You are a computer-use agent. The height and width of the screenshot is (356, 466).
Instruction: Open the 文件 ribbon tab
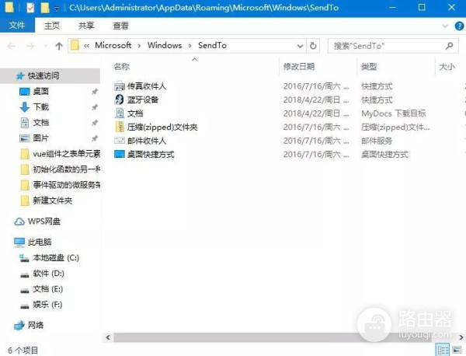tap(17, 26)
